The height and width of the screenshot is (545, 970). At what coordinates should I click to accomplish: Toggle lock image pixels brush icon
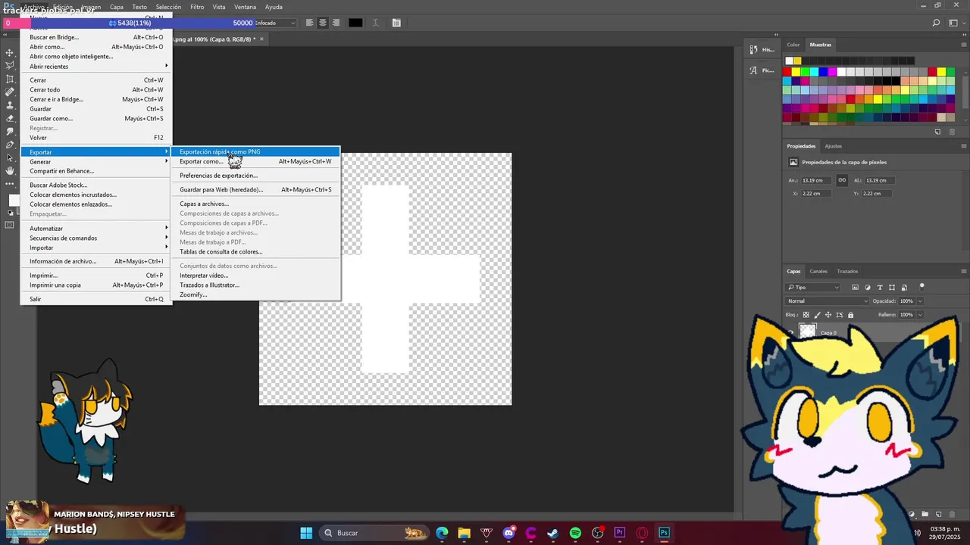[817, 315]
